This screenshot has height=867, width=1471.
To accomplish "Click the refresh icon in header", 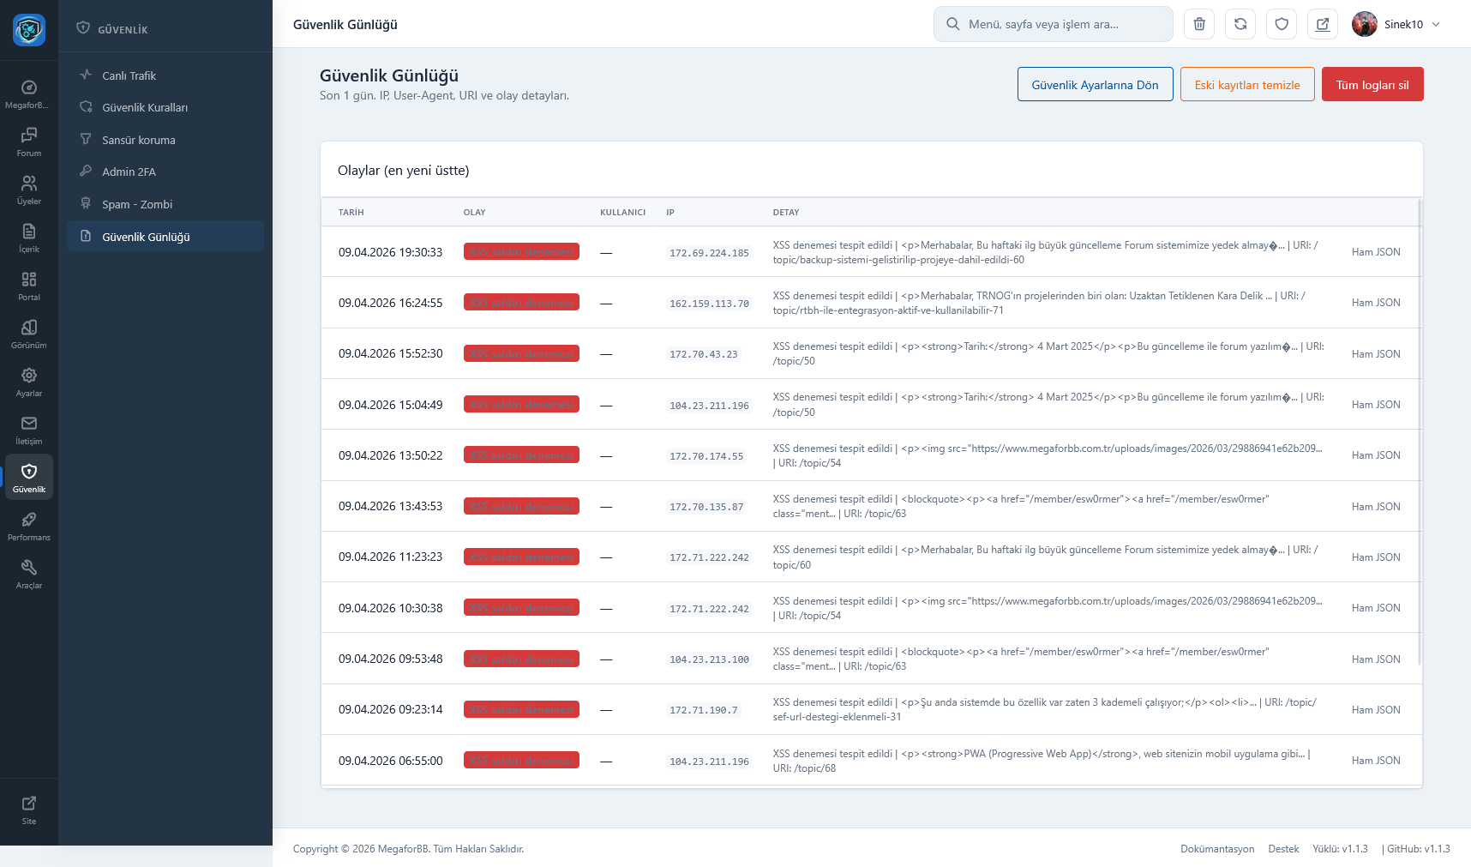I will pos(1240,24).
